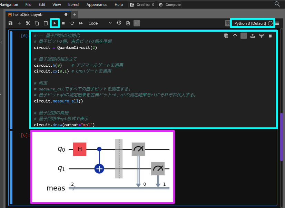Open the hamburger menu beside kernel name
This screenshot has width=285, height=208.
coord(277,23)
